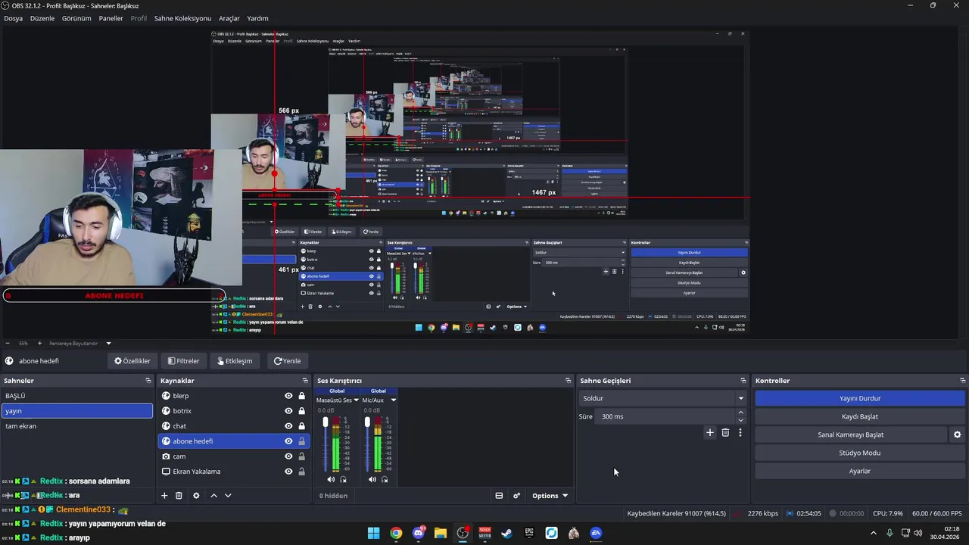Open Filtreler for selected source
The height and width of the screenshot is (545, 969).
184,361
